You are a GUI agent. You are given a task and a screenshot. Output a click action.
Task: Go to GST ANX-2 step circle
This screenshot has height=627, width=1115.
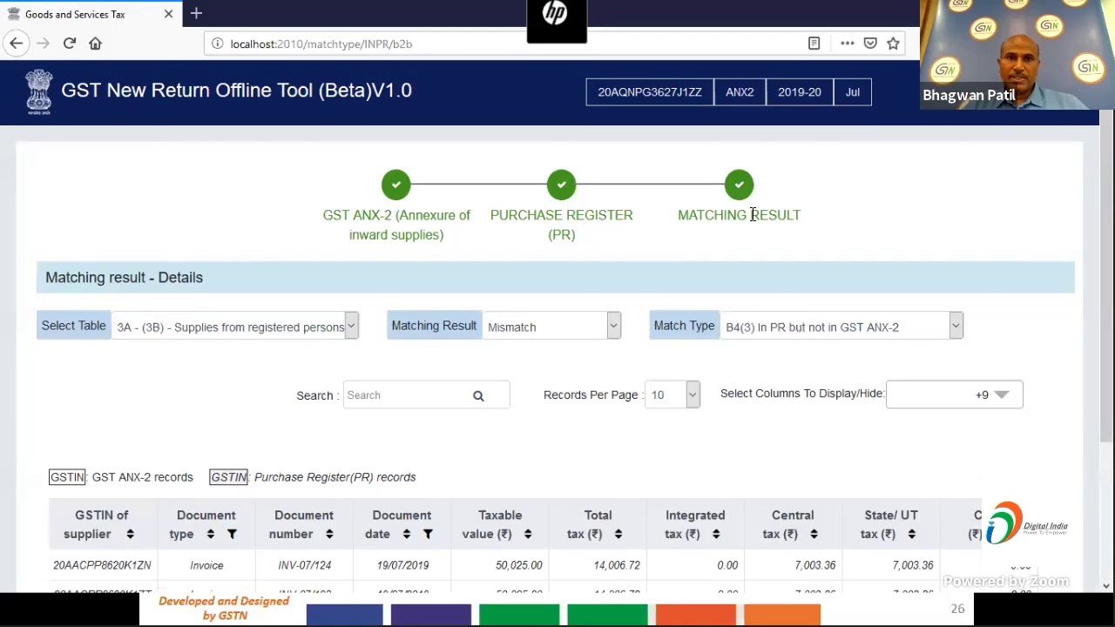tap(396, 185)
